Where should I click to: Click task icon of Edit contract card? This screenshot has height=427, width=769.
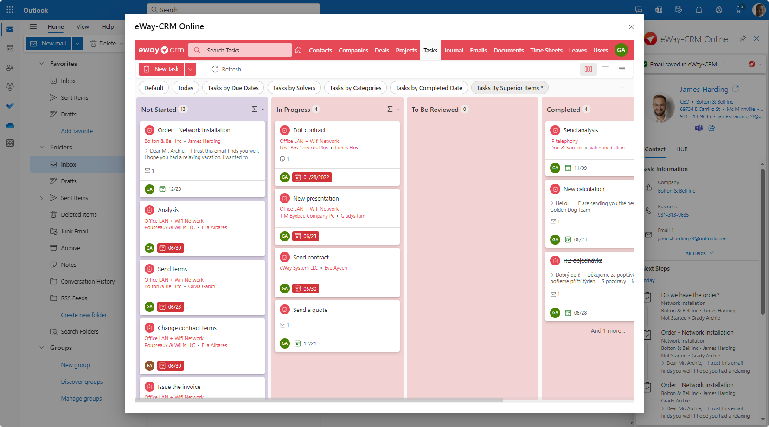tap(285, 130)
